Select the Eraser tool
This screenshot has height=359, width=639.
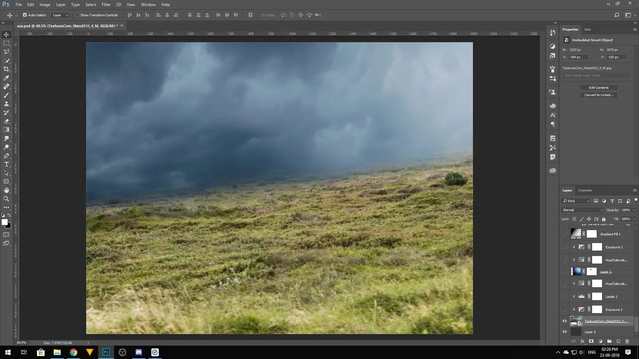coord(6,121)
